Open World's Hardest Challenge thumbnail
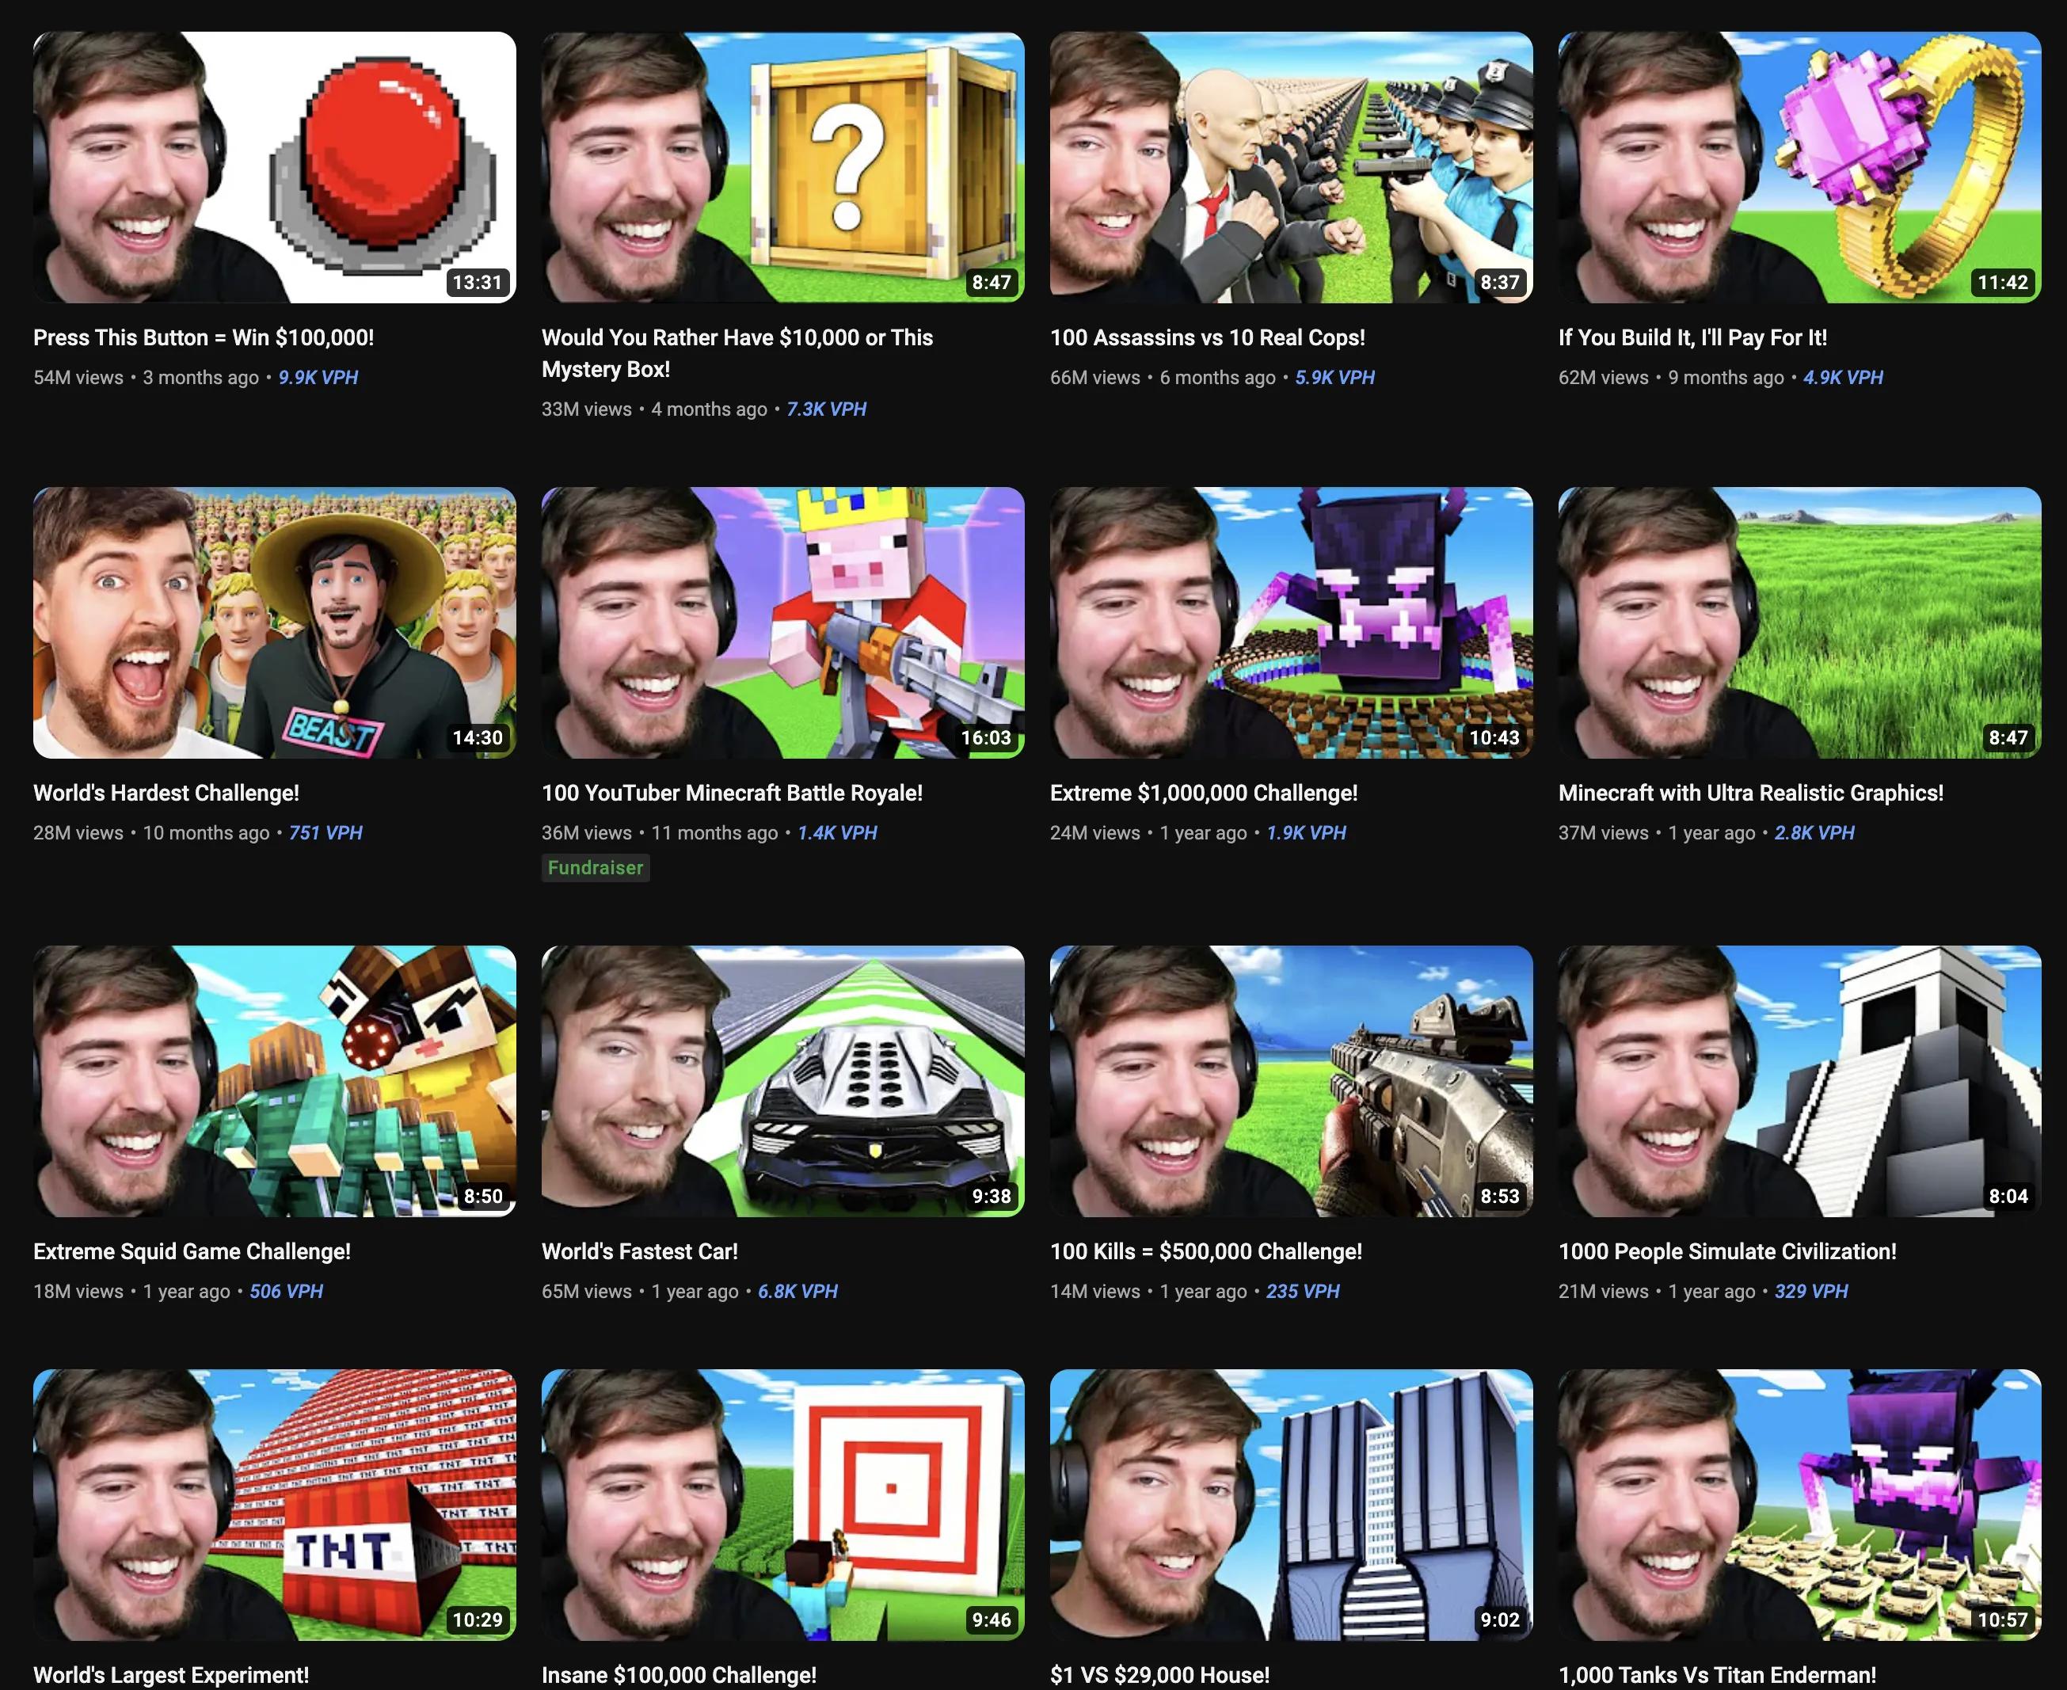The height and width of the screenshot is (1690, 2067). (x=273, y=623)
